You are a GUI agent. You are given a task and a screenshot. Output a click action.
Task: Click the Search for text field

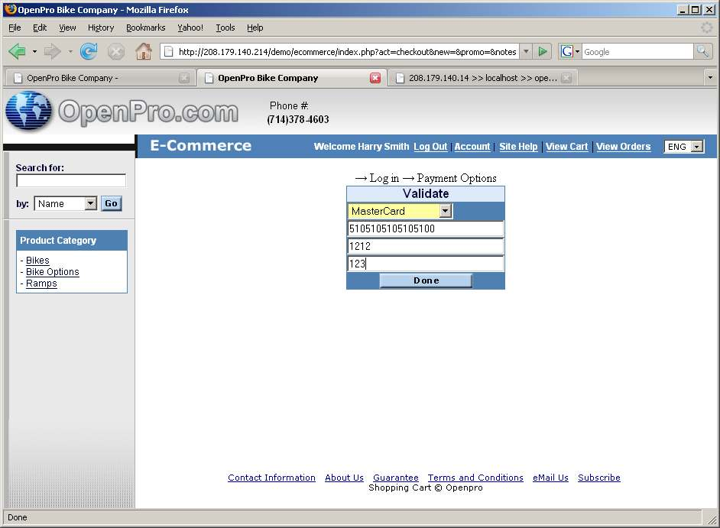point(71,181)
